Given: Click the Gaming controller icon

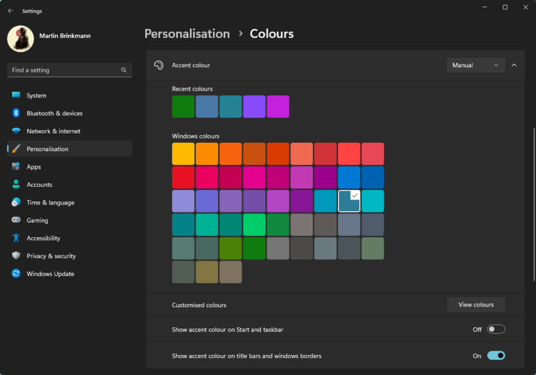Looking at the screenshot, I should (16, 220).
